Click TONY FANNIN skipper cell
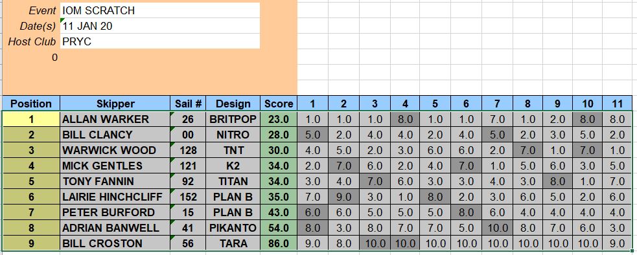This screenshot has width=637, height=255. (115, 181)
